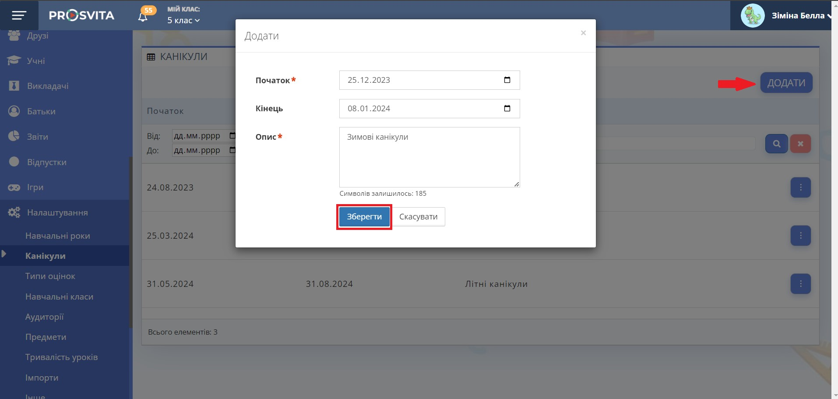838x399 pixels.
Task: Click the notification bell icon
Action: 143,17
